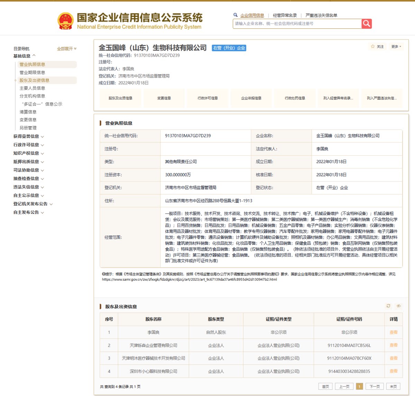Go to 清算信息 in sidebar
415x396 pixels.
28,112
